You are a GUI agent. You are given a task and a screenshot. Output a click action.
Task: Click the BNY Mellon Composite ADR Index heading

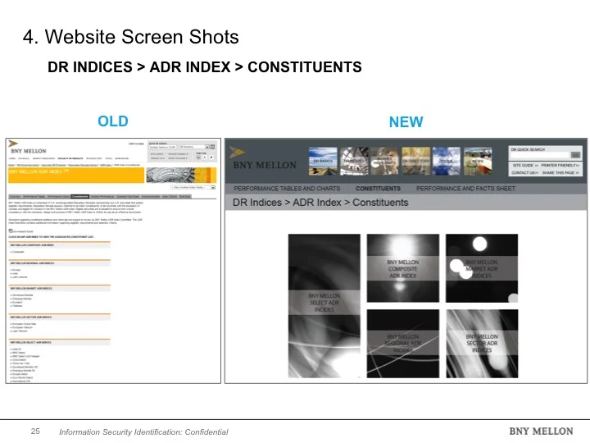click(32, 245)
